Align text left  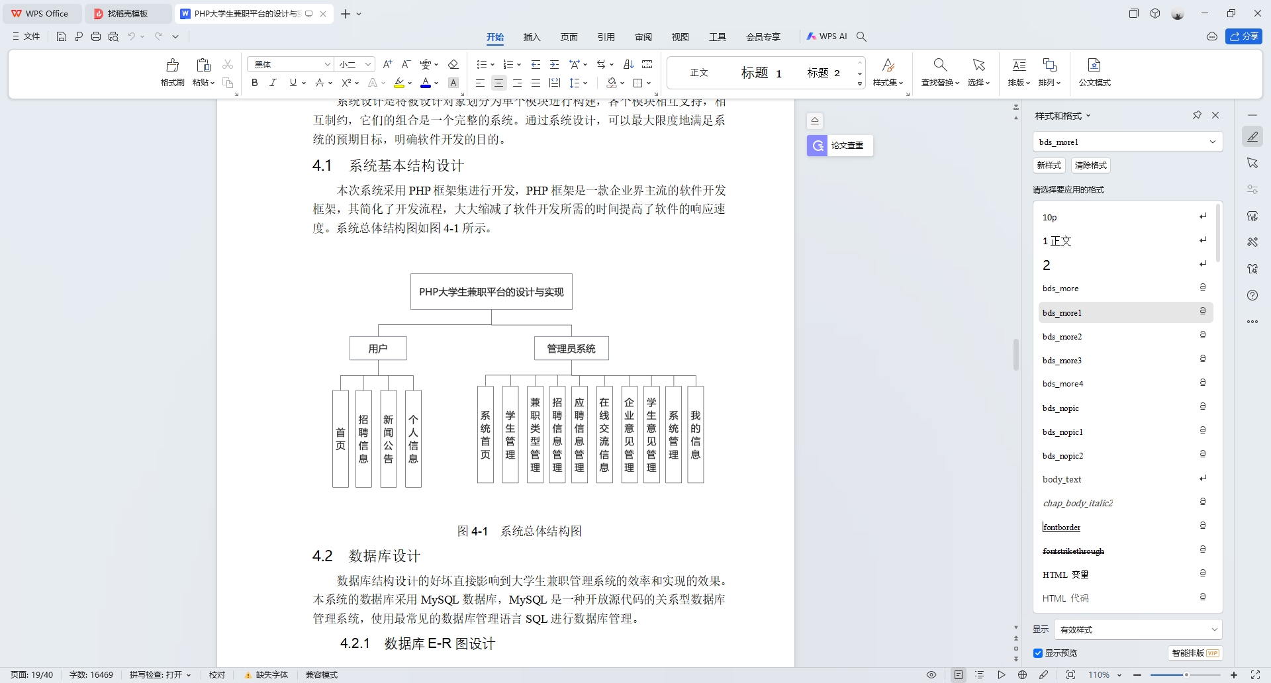[x=481, y=83]
